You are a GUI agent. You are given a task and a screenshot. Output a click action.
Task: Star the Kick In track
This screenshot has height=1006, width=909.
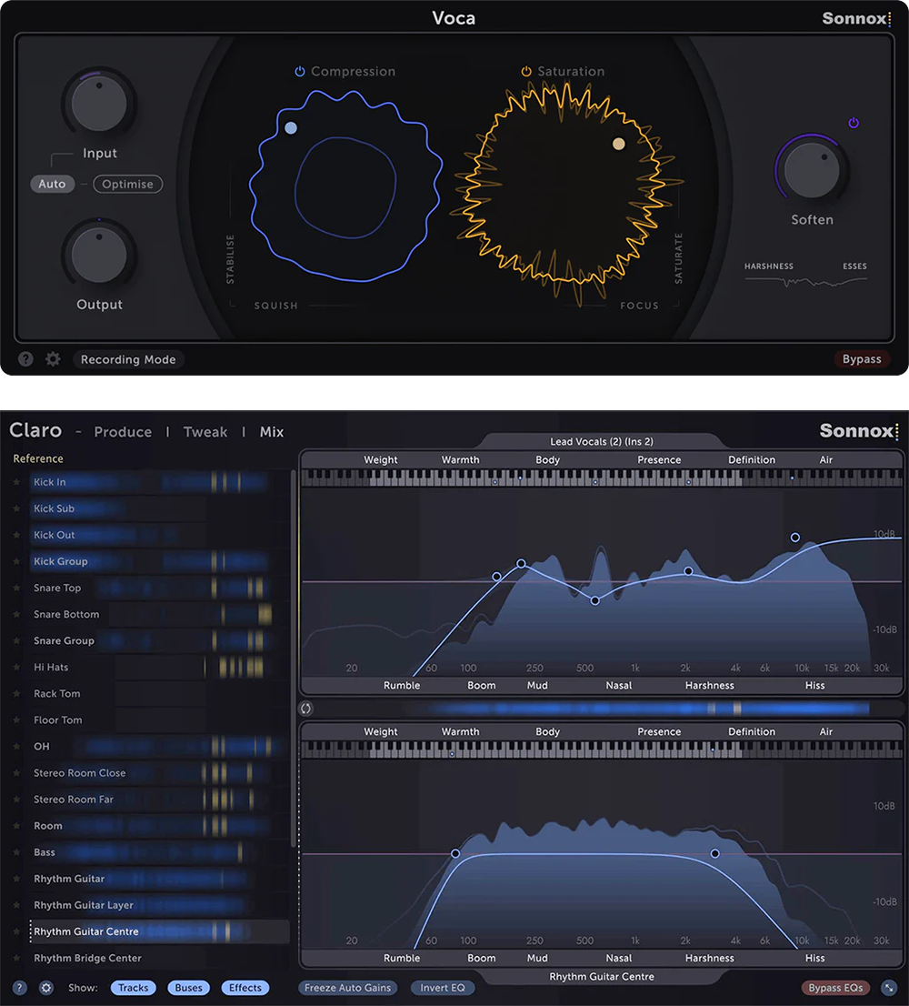point(16,483)
